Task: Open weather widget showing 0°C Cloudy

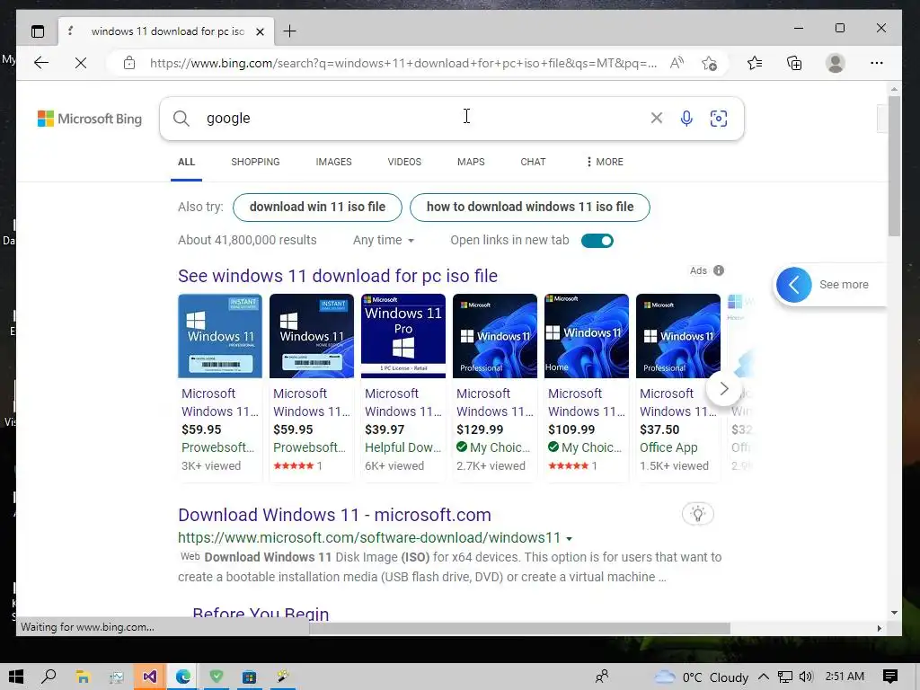Action: (x=701, y=677)
